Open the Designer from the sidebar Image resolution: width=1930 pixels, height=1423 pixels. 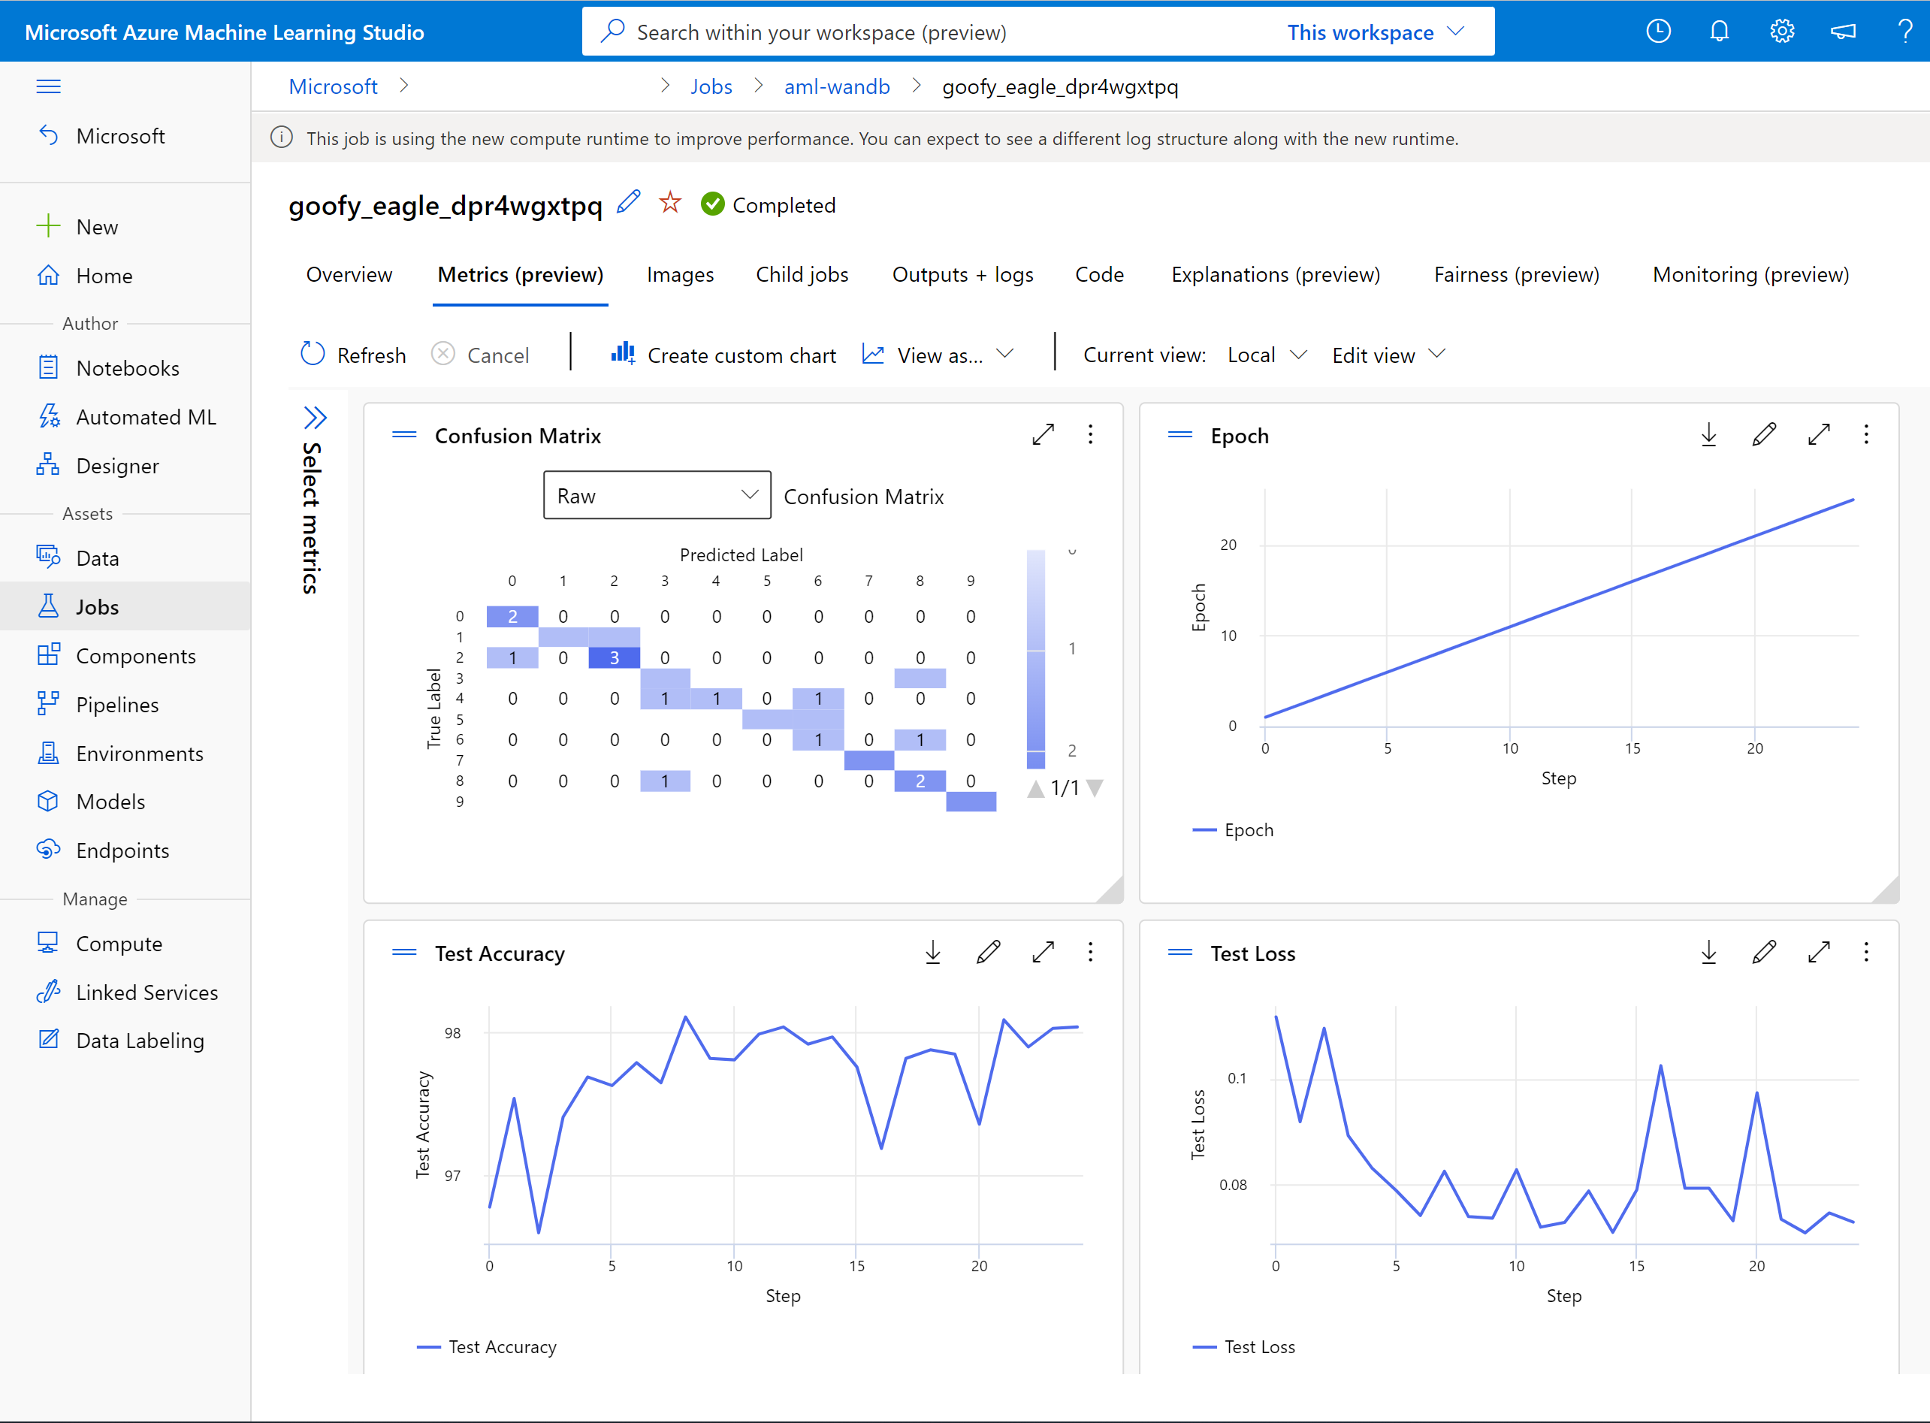pos(118,465)
